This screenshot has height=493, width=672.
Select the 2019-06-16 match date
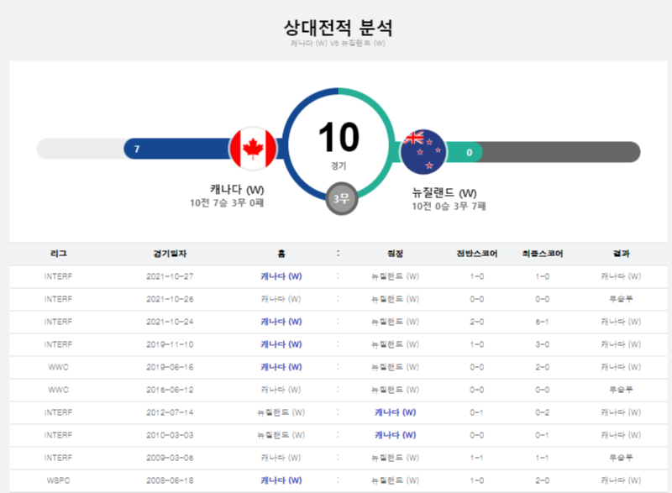170,367
